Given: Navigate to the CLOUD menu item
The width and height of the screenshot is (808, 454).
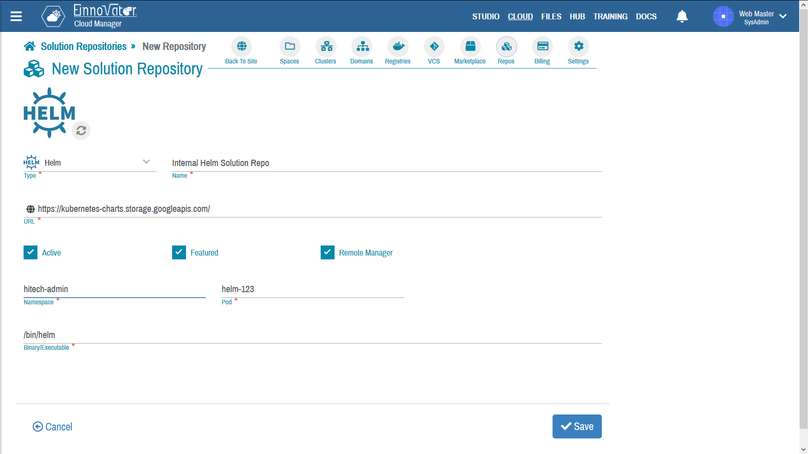Looking at the screenshot, I should point(521,17).
